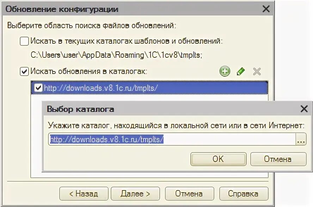Image resolution: width=313 pixels, height=207 pixels.
Task: Close the Обновление конфигурации window
Action: pos(266,9)
